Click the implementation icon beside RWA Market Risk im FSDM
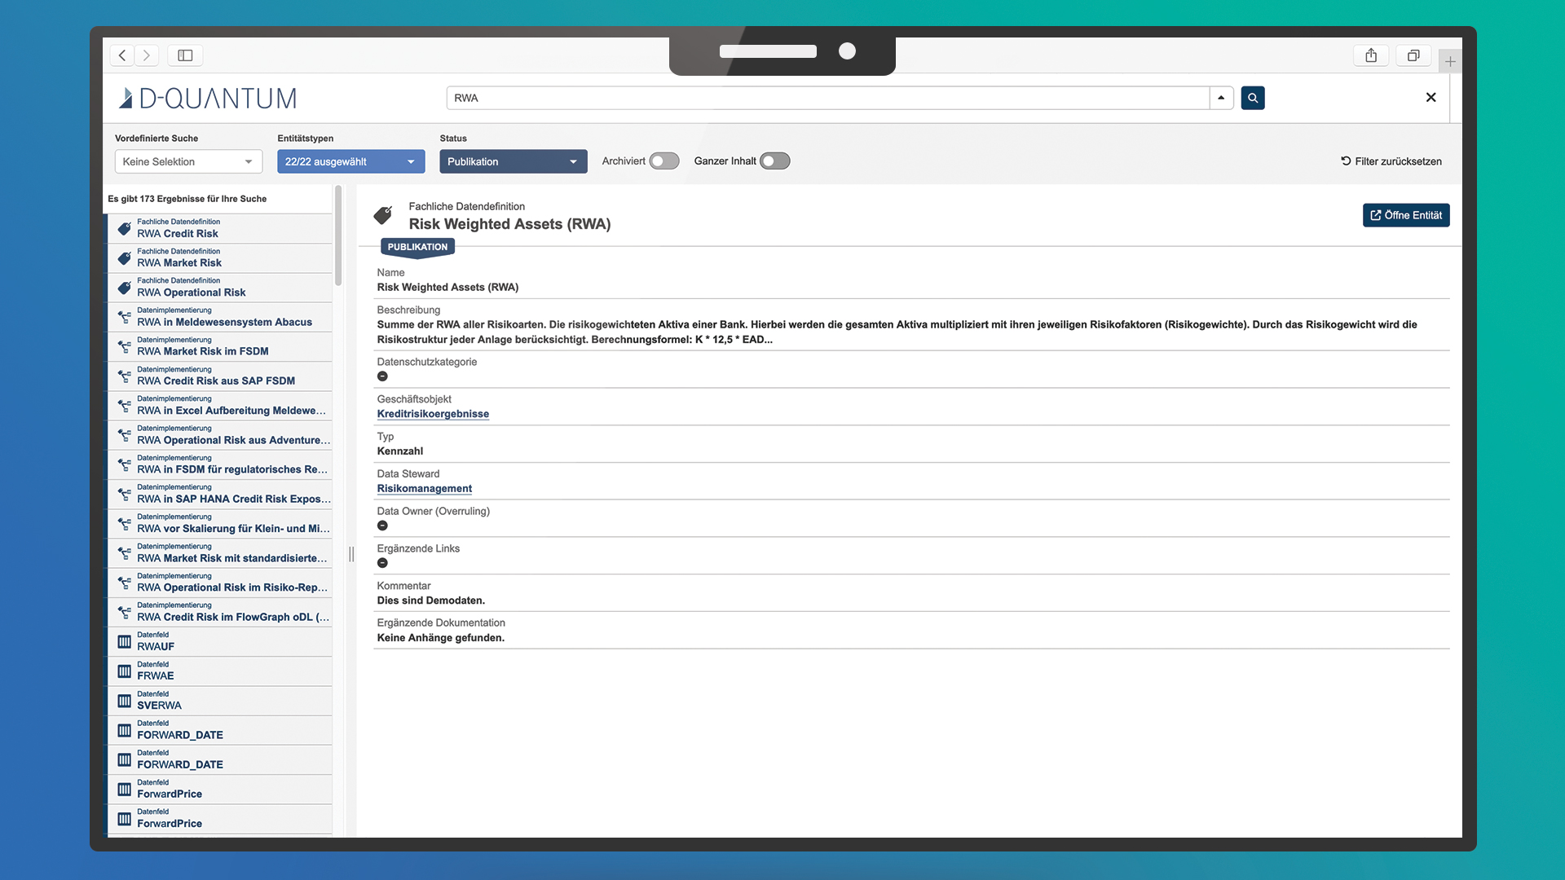Viewport: 1565px width, 880px height. point(125,346)
